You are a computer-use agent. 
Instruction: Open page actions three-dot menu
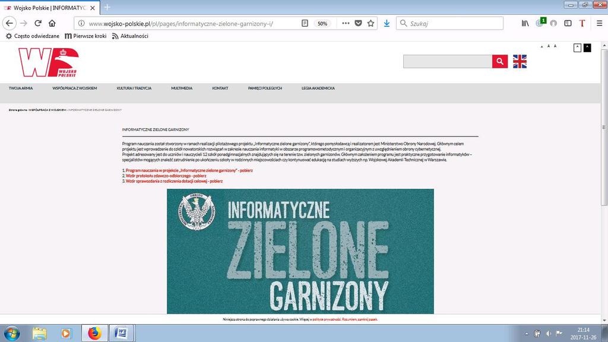click(x=346, y=23)
